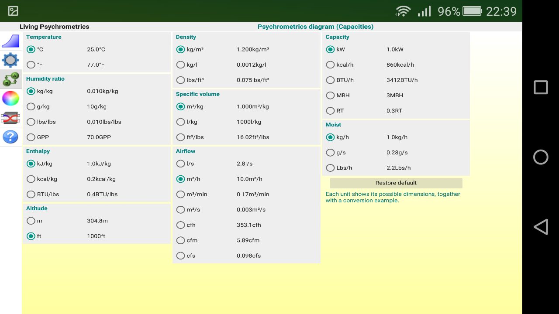Viewport: 559px width, 314px height.
Task: Click the crossed-out duct icon in sidebar
Action: [10, 118]
